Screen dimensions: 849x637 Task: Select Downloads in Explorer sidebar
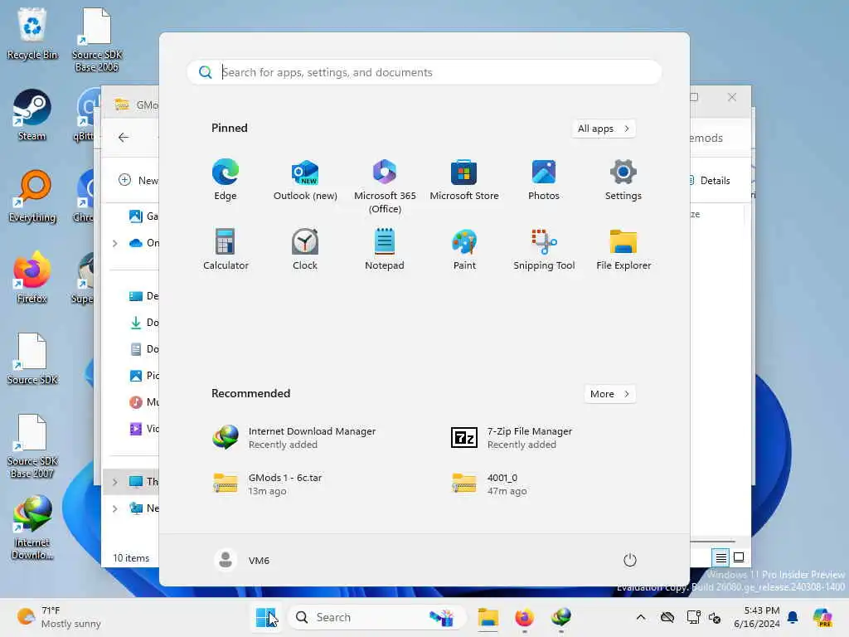pyautogui.click(x=143, y=323)
